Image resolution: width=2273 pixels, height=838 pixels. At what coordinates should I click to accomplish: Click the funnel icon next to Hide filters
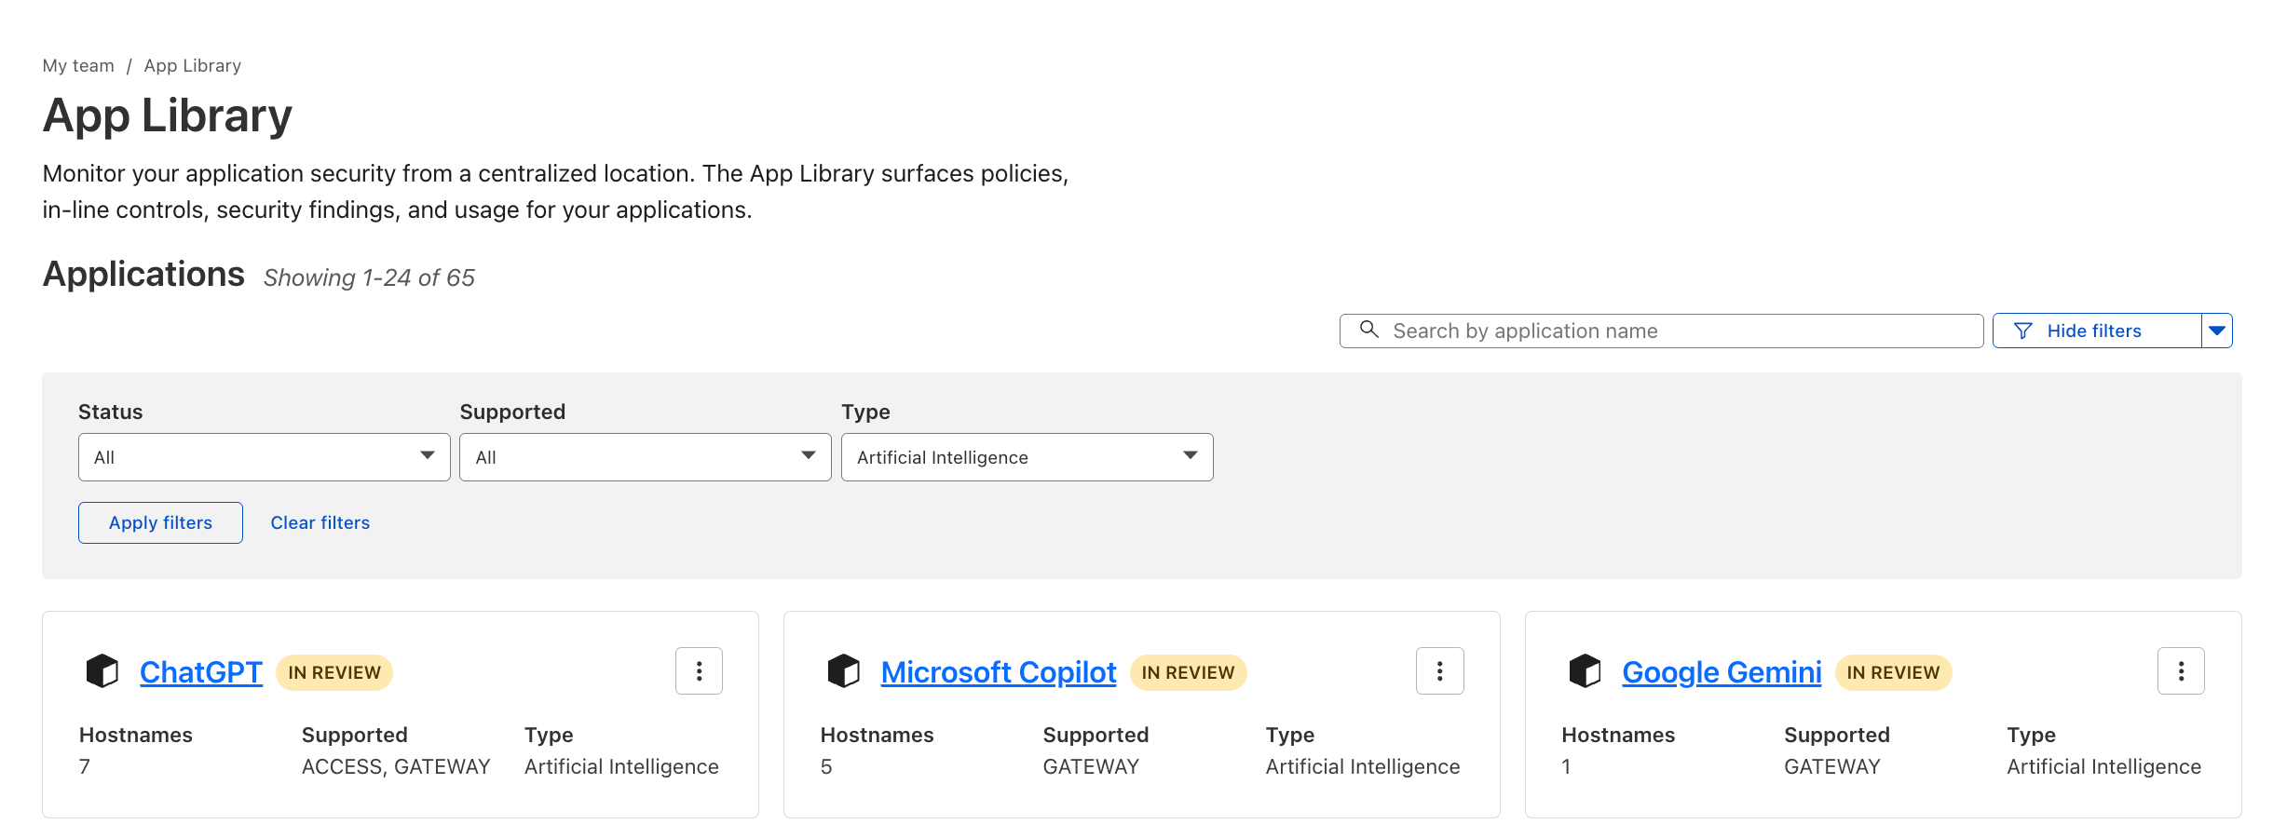coord(2021,330)
